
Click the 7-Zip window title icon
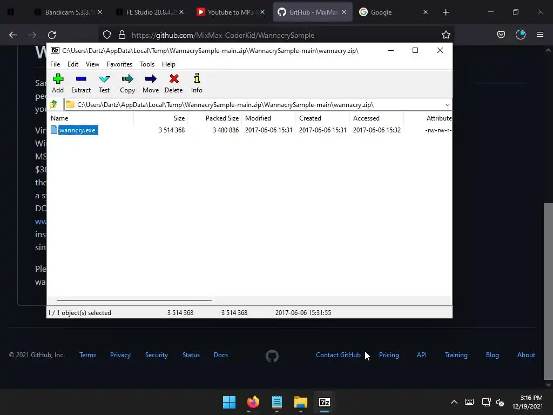(x=55, y=50)
